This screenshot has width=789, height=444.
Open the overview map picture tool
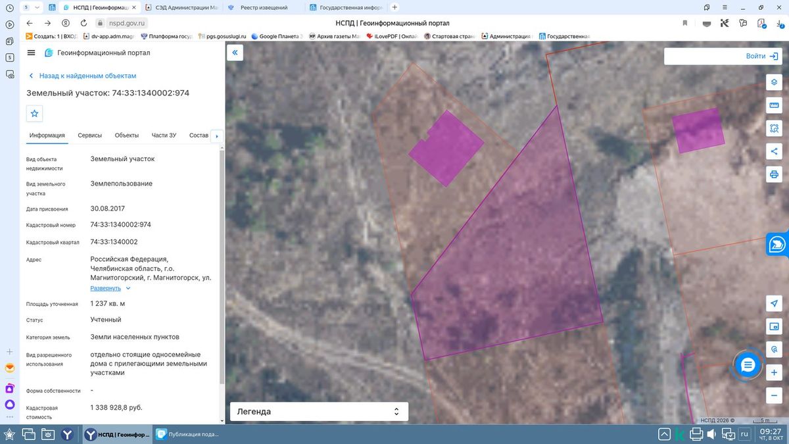[x=774, y=326]
